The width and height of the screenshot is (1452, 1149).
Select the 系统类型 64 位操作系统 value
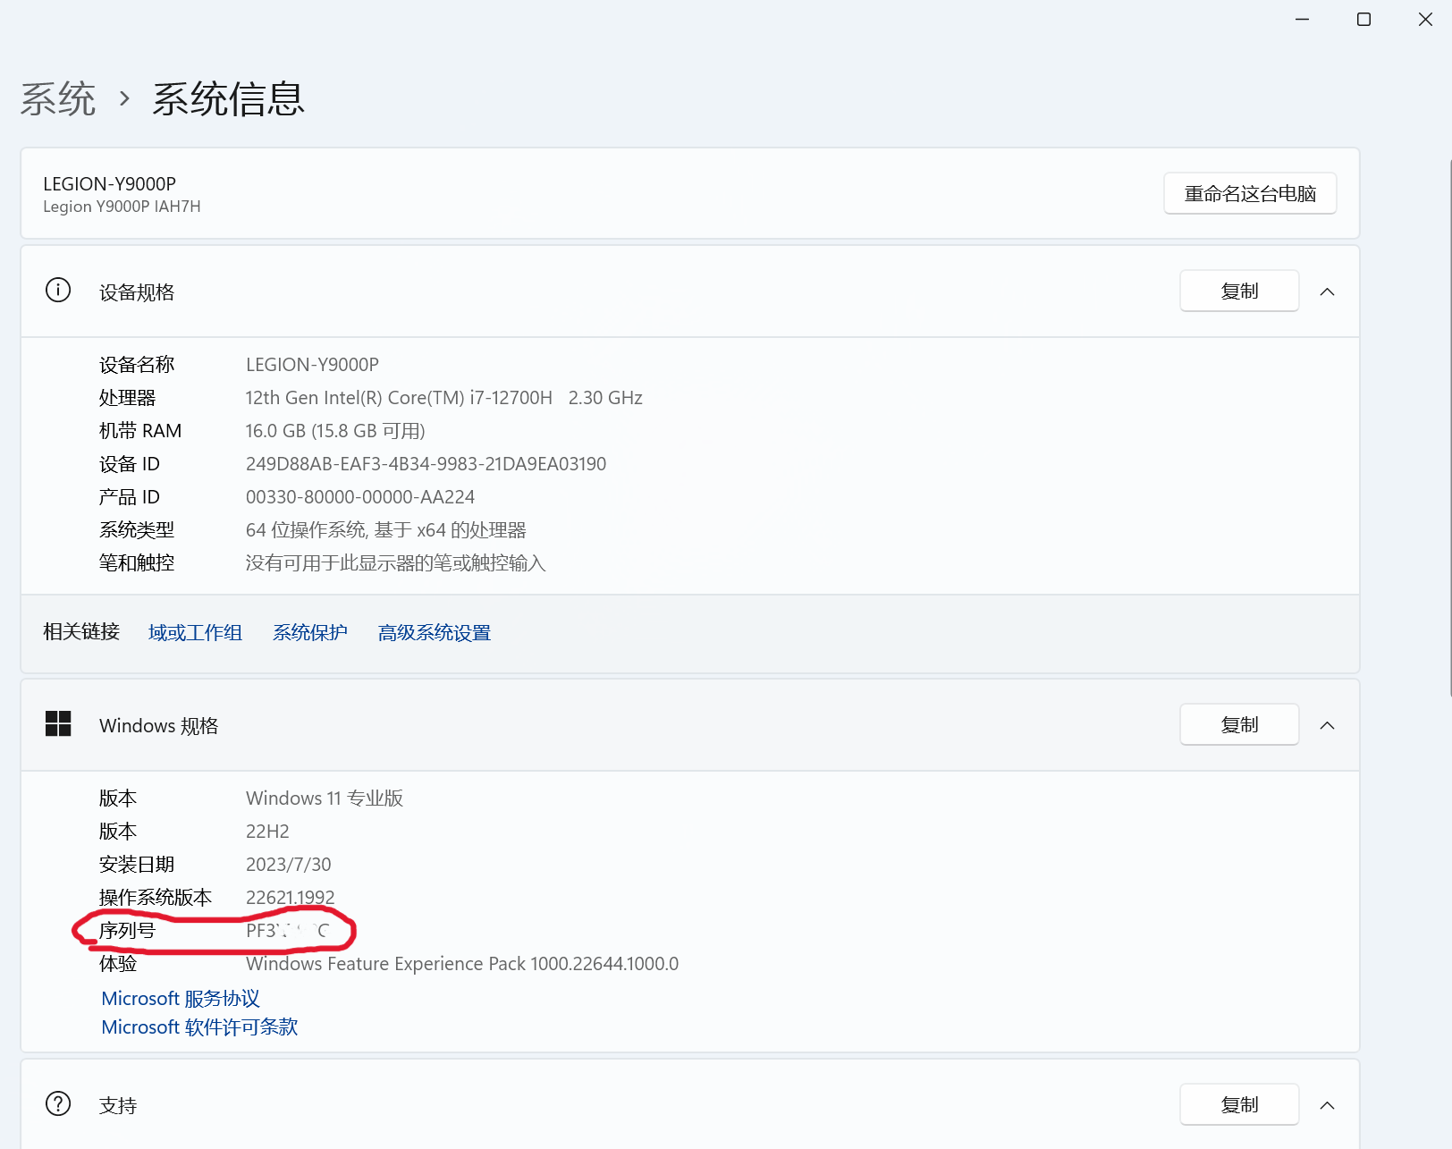pos(386,530)
